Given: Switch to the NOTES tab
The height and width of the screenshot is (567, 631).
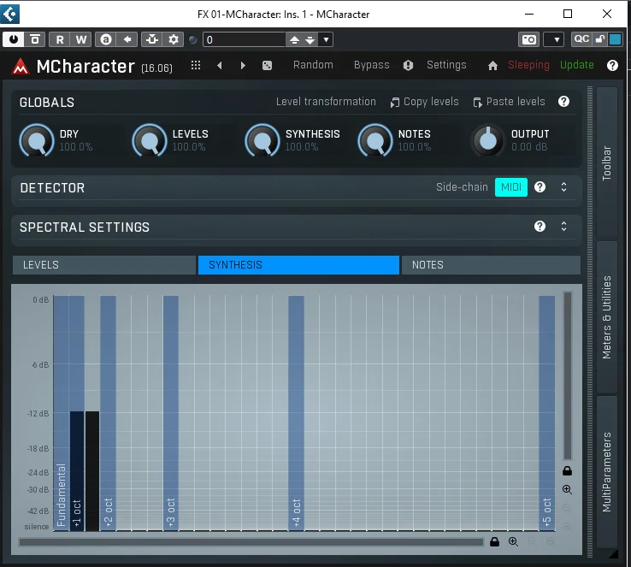Looking at the screenshot, I should [491, 265].
